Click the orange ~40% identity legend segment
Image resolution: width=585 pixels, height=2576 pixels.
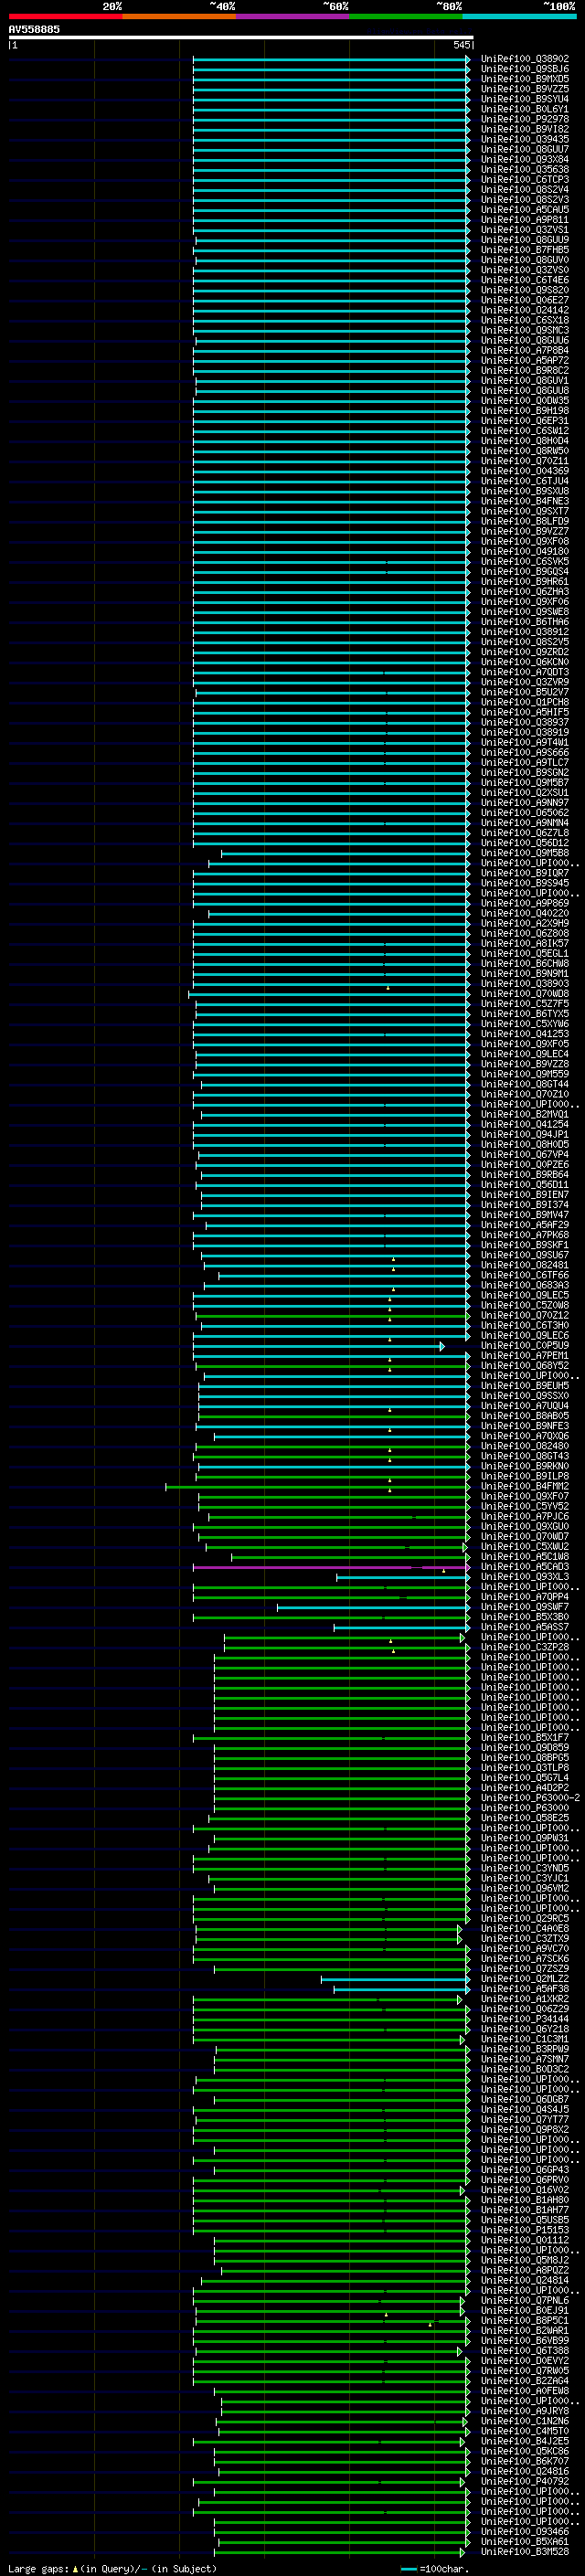(x=179, y=16)
